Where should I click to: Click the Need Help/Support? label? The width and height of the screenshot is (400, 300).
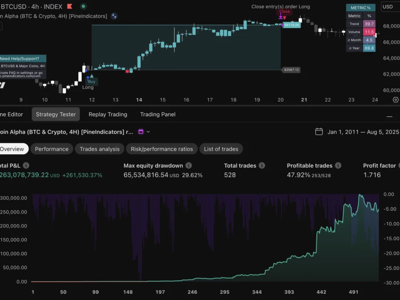[x=23, y=58]
